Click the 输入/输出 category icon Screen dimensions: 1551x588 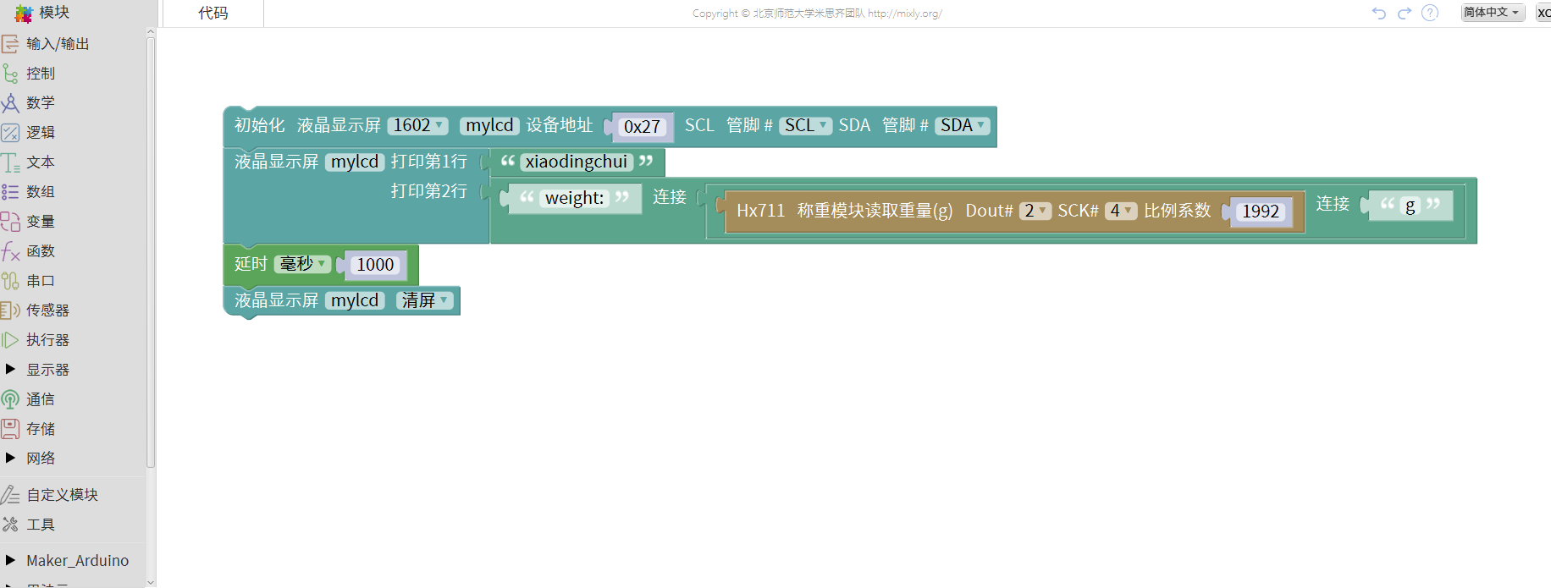[x=10, y=44]
